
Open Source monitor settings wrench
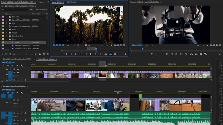pyautogui.click(x=111, y=45)
